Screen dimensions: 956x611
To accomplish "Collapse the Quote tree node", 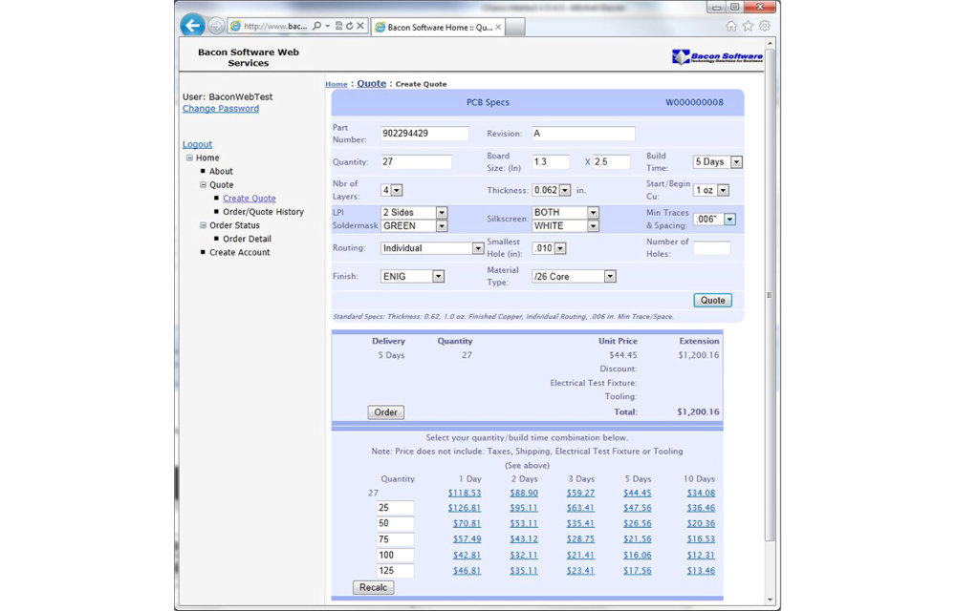I will (203, 184).
